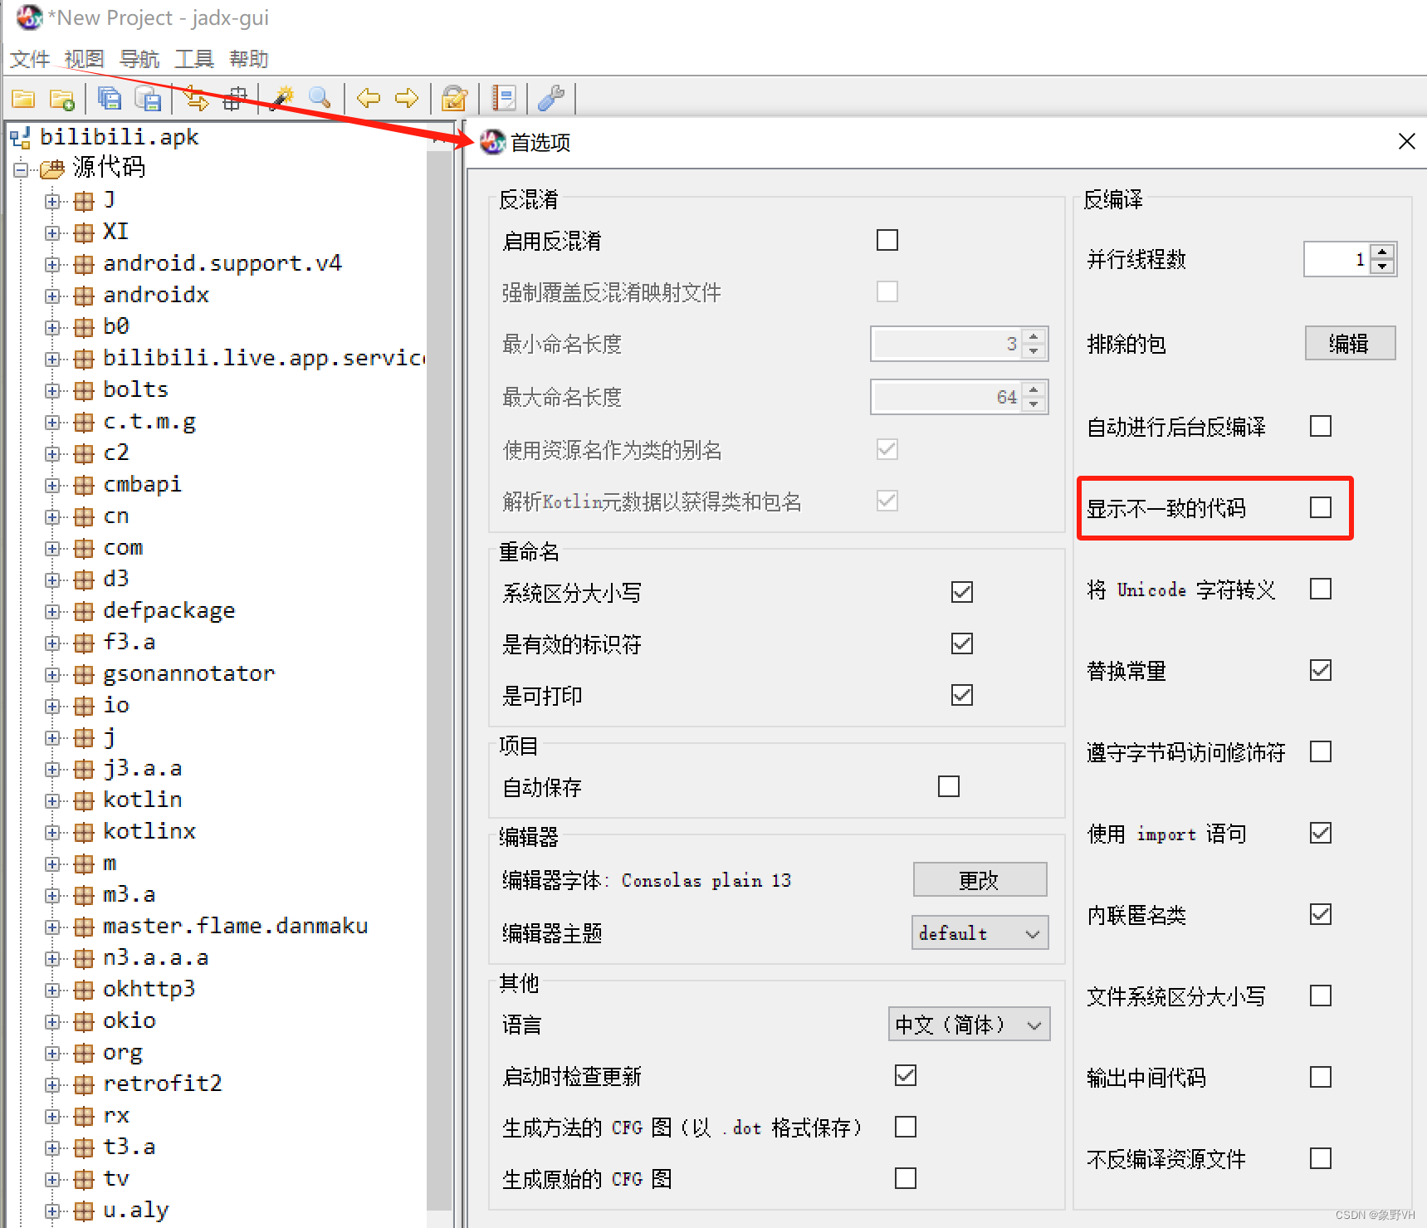The width and height of the screenshot is (1427, 1228).
Task: Click the 更改 font button
Action: 980,879
